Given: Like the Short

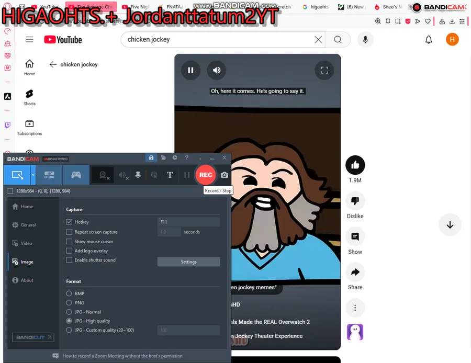Looking at the screenshot, I should 355,165.
